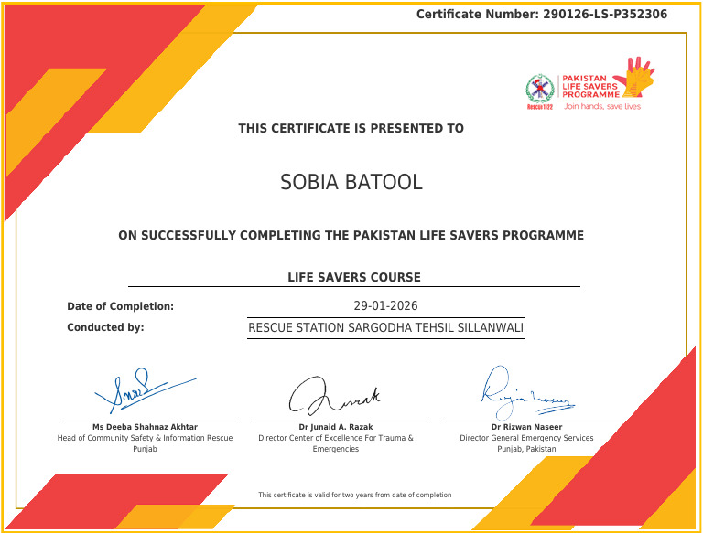Click "Director General Emergency Services Punjab, Pakistan" title
Viewport: 703px width, 533px height.
(527, 443)
